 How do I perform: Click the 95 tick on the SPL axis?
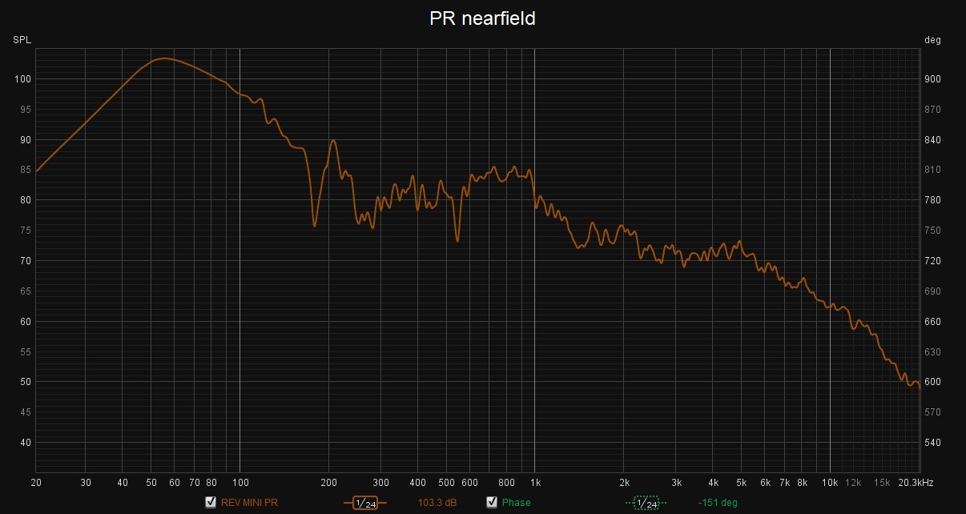click(x=25, y=109)
